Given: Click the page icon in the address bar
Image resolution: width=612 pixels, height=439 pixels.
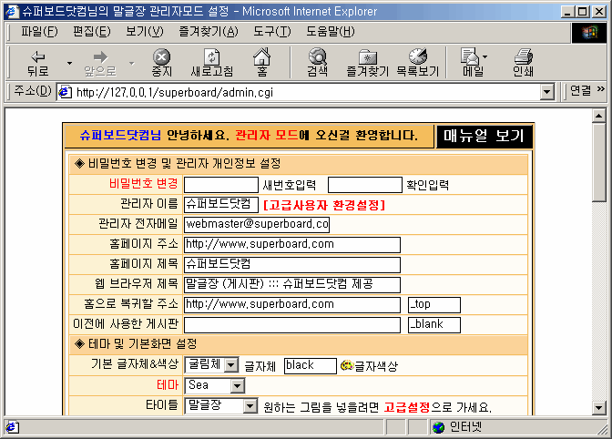Looking at the screenshot, I should click(65, 92).
